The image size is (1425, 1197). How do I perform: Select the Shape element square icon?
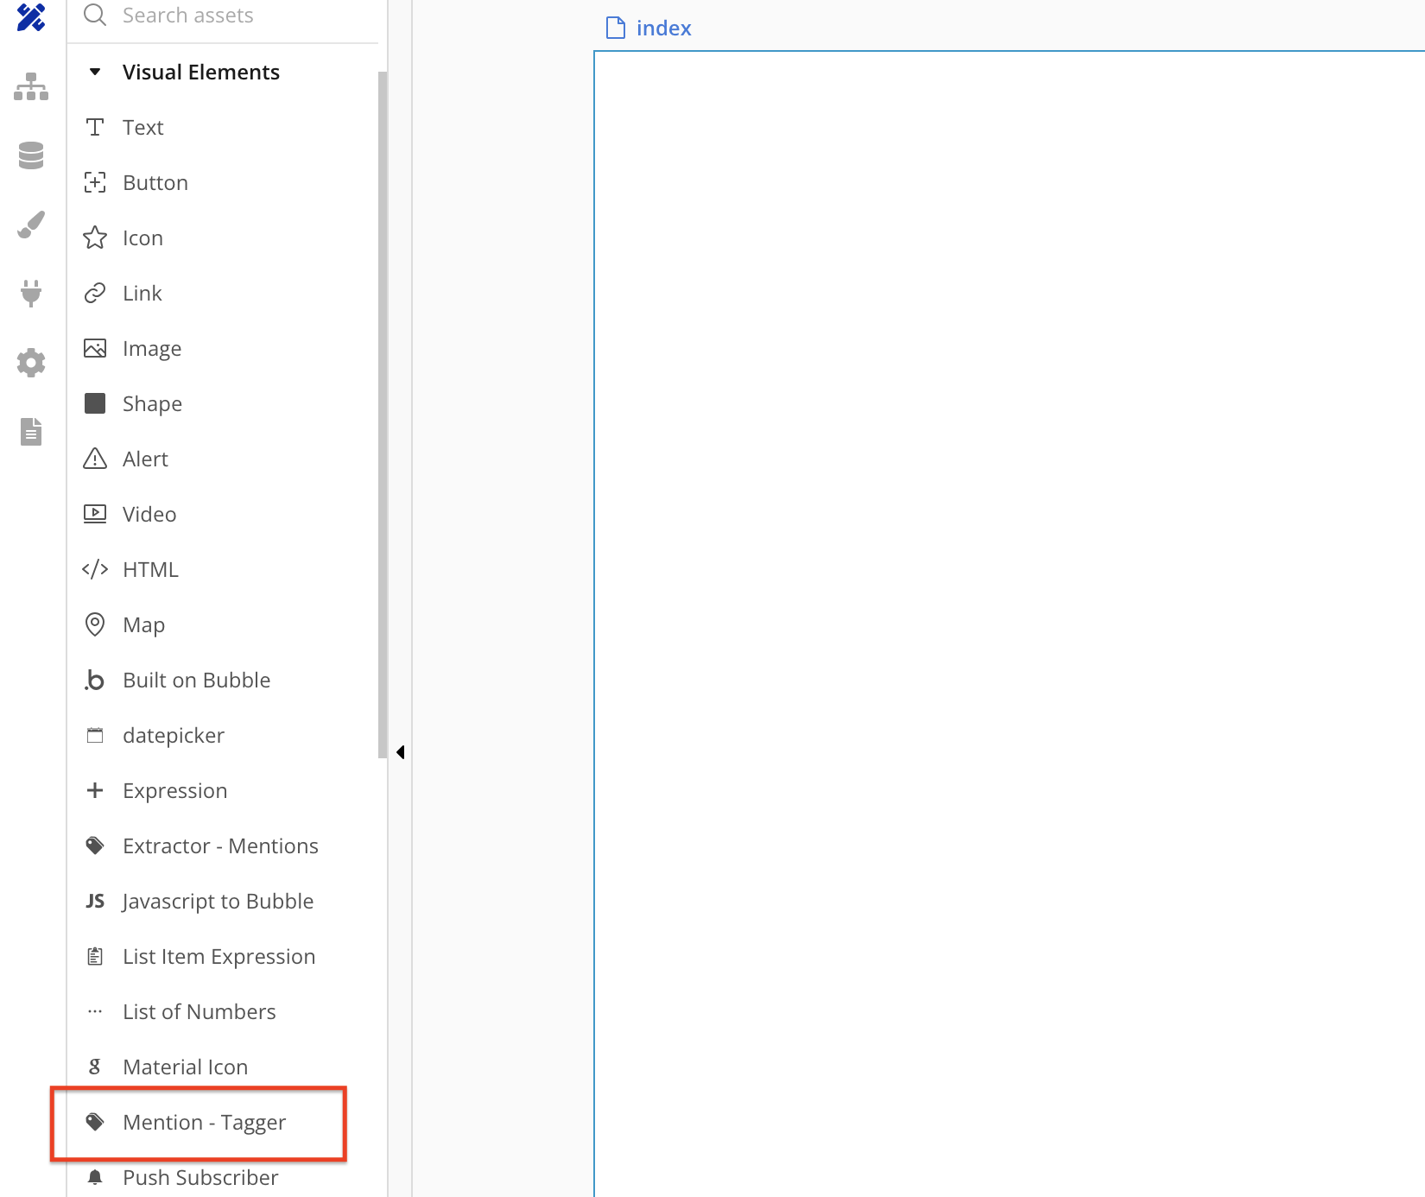tap(95, 403)
